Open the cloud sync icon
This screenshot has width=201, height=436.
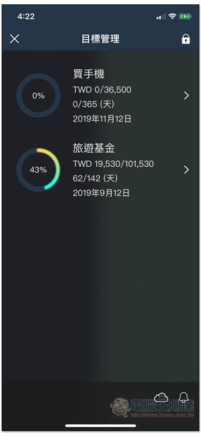[161, 398]
